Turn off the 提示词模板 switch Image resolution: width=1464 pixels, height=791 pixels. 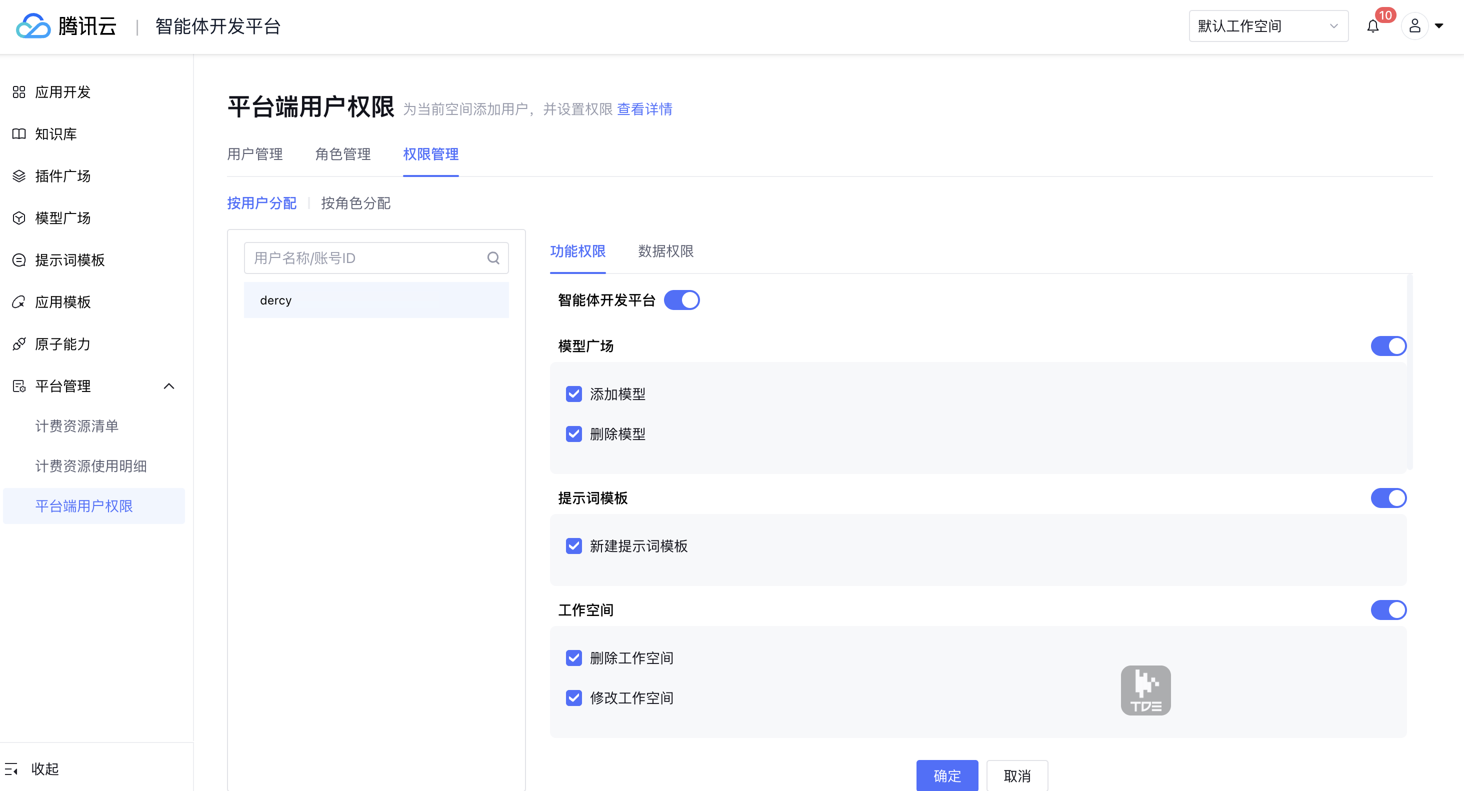pyautogui.click(x=1388, y=498)
